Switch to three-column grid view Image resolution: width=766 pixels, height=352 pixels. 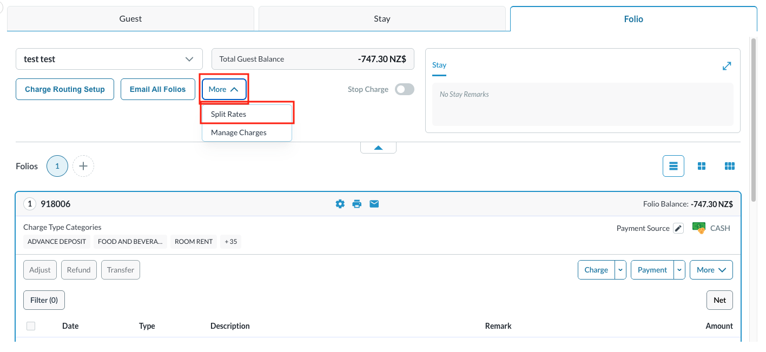(x=729, y=166)
